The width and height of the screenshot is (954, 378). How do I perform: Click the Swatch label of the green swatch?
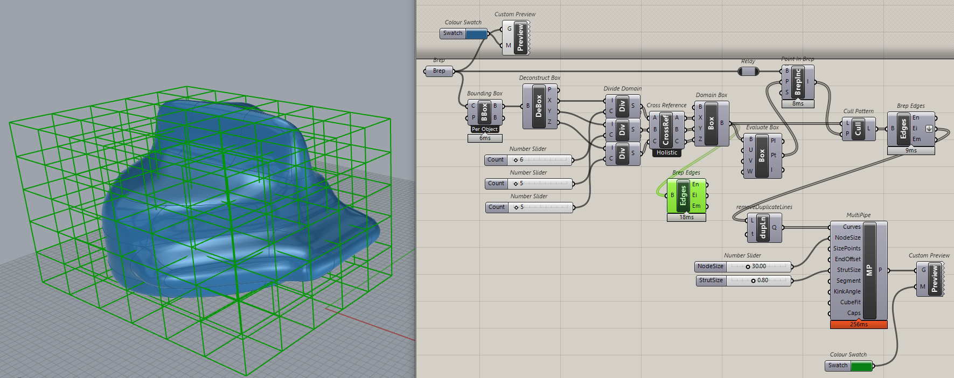tap(838, 366)
